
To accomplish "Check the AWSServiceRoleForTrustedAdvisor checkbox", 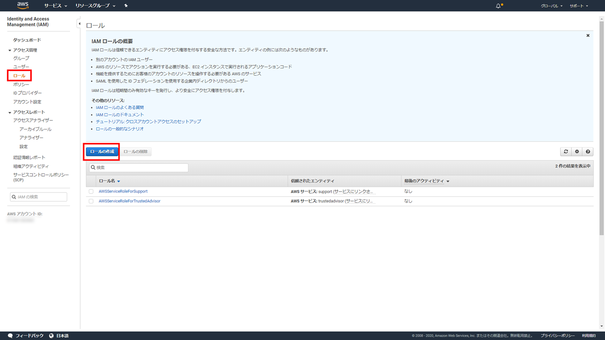I will (x=91, y=201).
